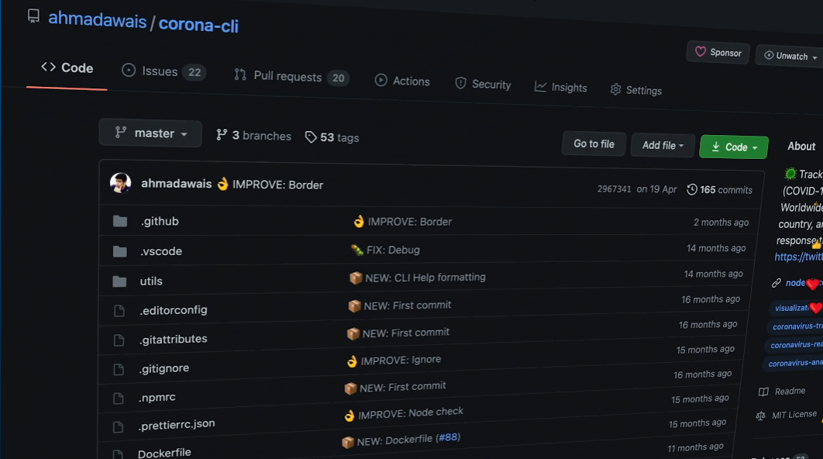The image size is (823, 459).
Task: Open the Issues tab
Action: [164, 71]
